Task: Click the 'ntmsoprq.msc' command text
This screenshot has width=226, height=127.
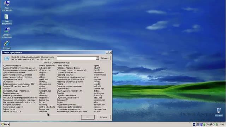Action: pyautogui.click(x=45, y=84)
